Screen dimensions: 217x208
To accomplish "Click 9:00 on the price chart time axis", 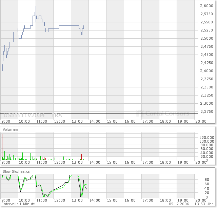I will (x=6, y=121).
